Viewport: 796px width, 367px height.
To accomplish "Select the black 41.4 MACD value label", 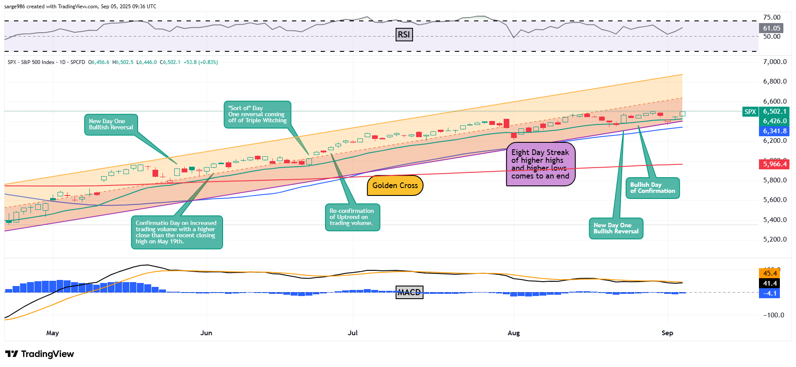I will point(769,283).
